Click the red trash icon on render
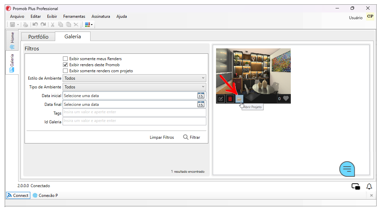382x212 pixels. click(x=230, y=99)
